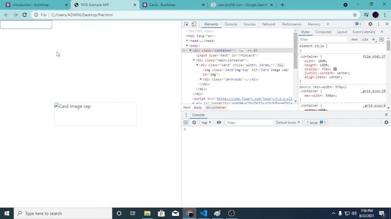Image resolution: width=391 pixels, height=219 pixels.
Task: Switch to the Elements tab
Action: point(211,24)
